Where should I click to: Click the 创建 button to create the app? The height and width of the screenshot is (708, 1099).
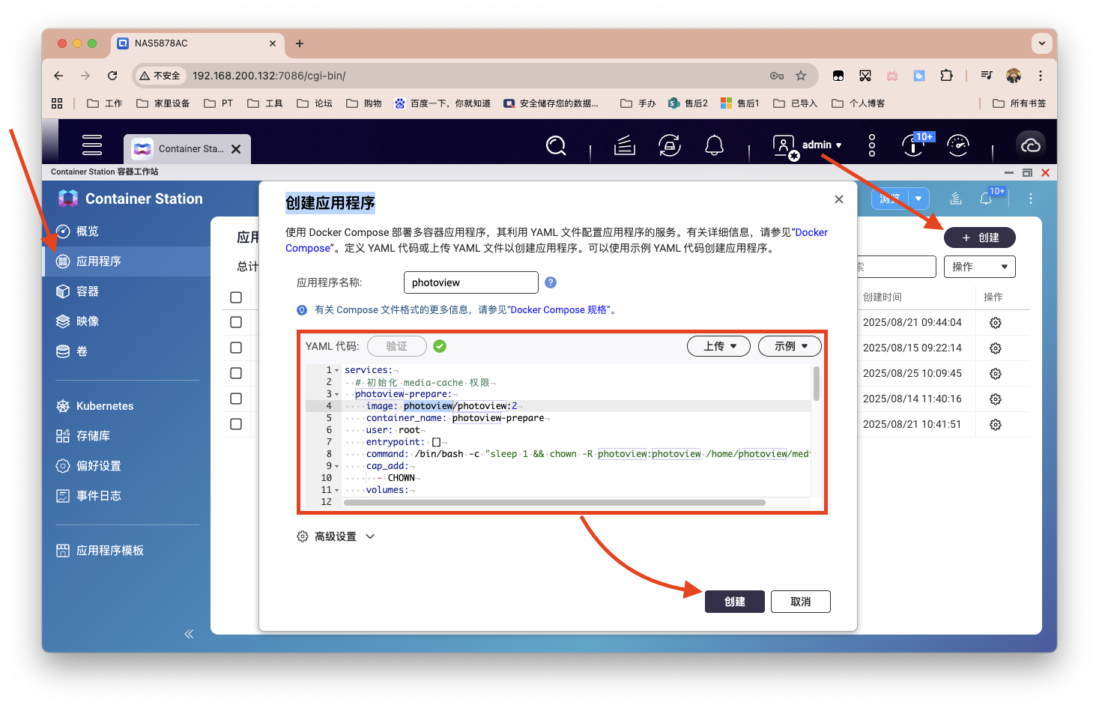pyautogui.click(x=734, y=601)
